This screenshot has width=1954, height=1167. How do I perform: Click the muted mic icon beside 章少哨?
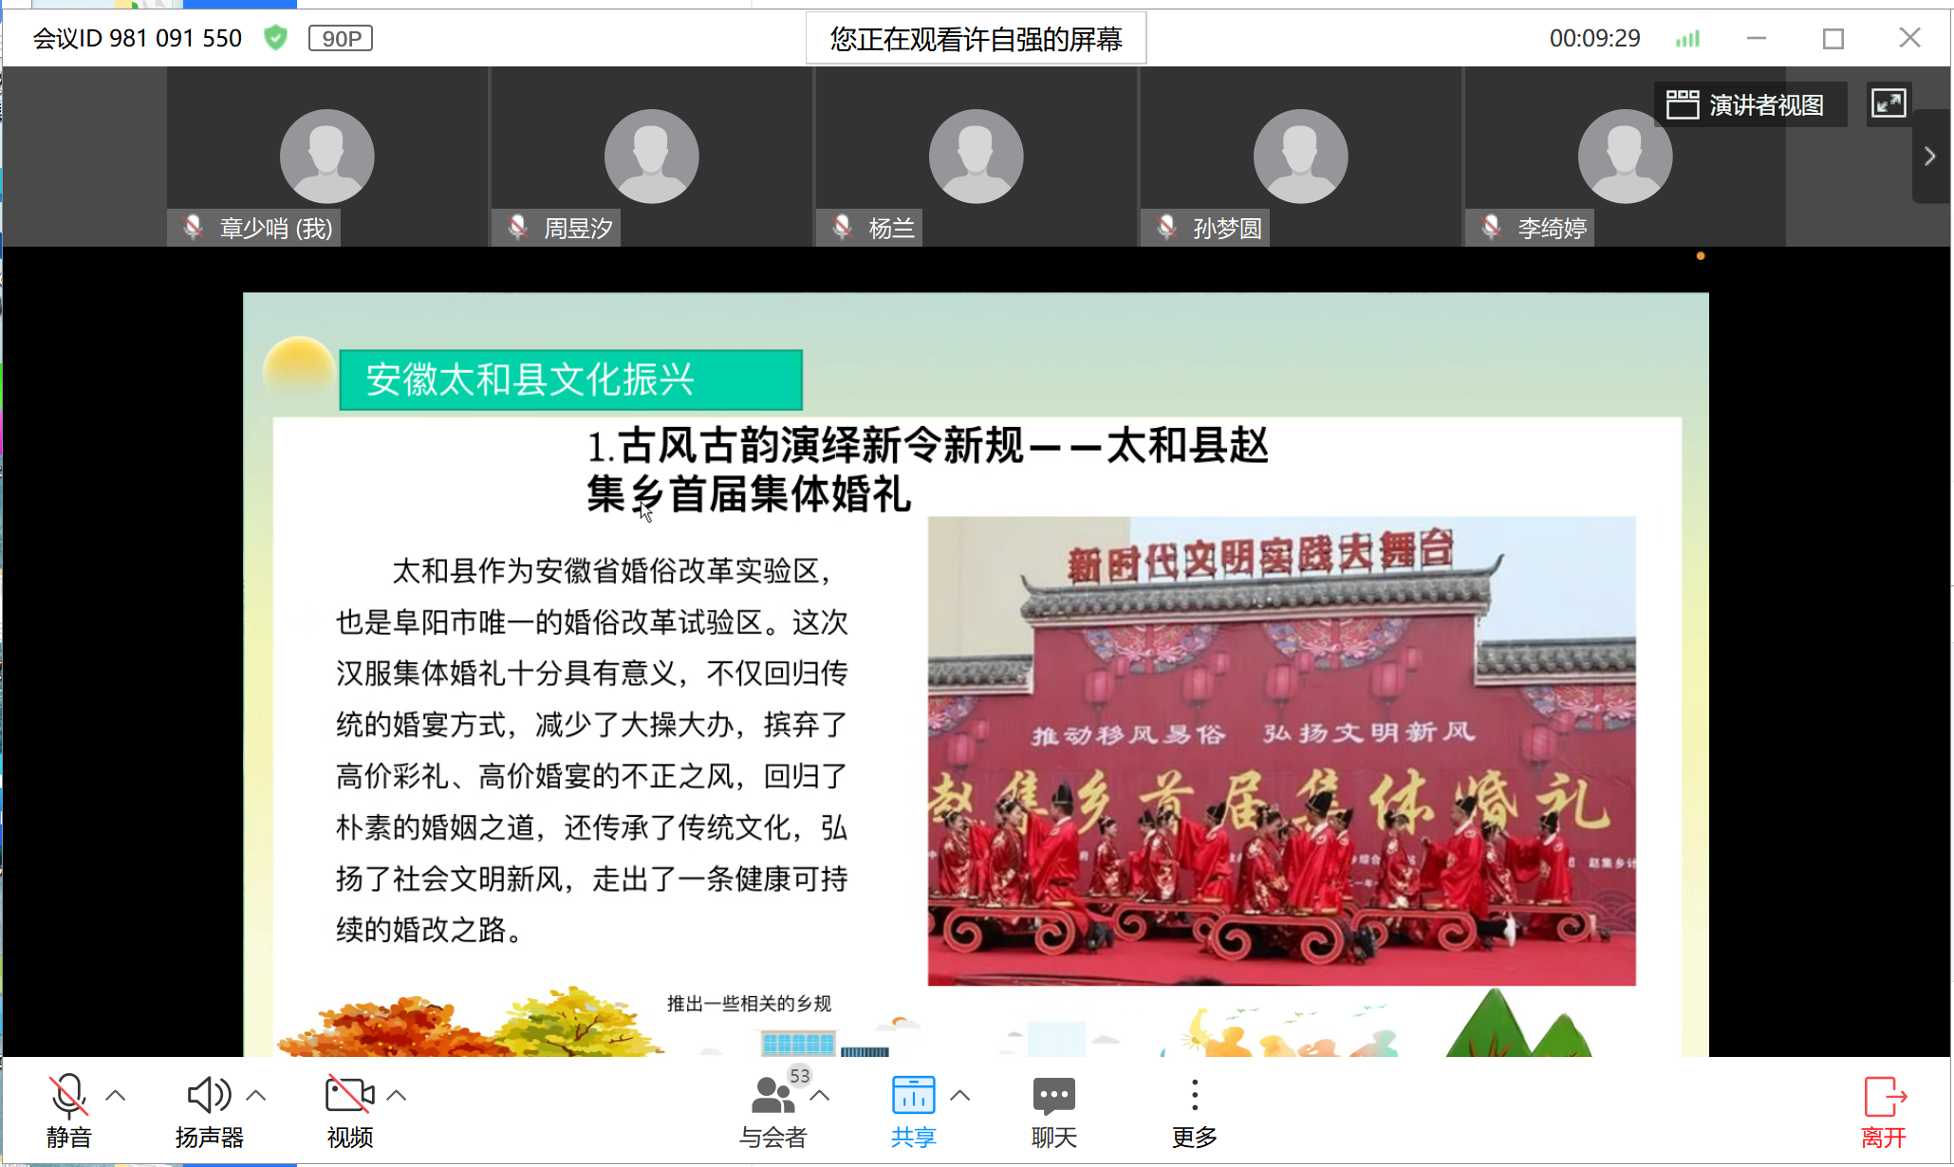[x=194, y=227]
